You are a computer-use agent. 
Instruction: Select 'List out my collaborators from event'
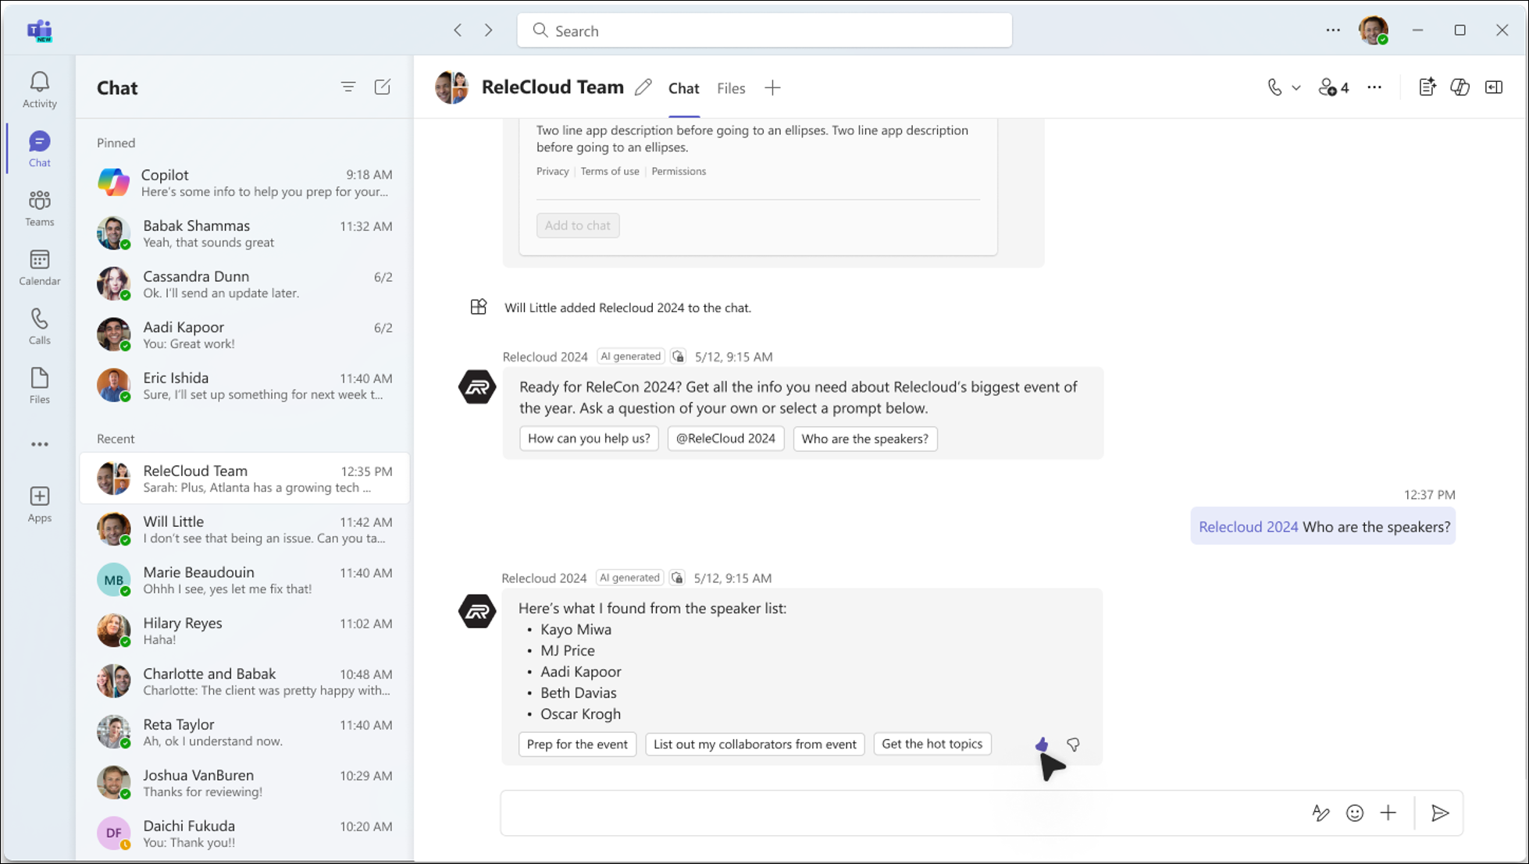coord(754,743)
